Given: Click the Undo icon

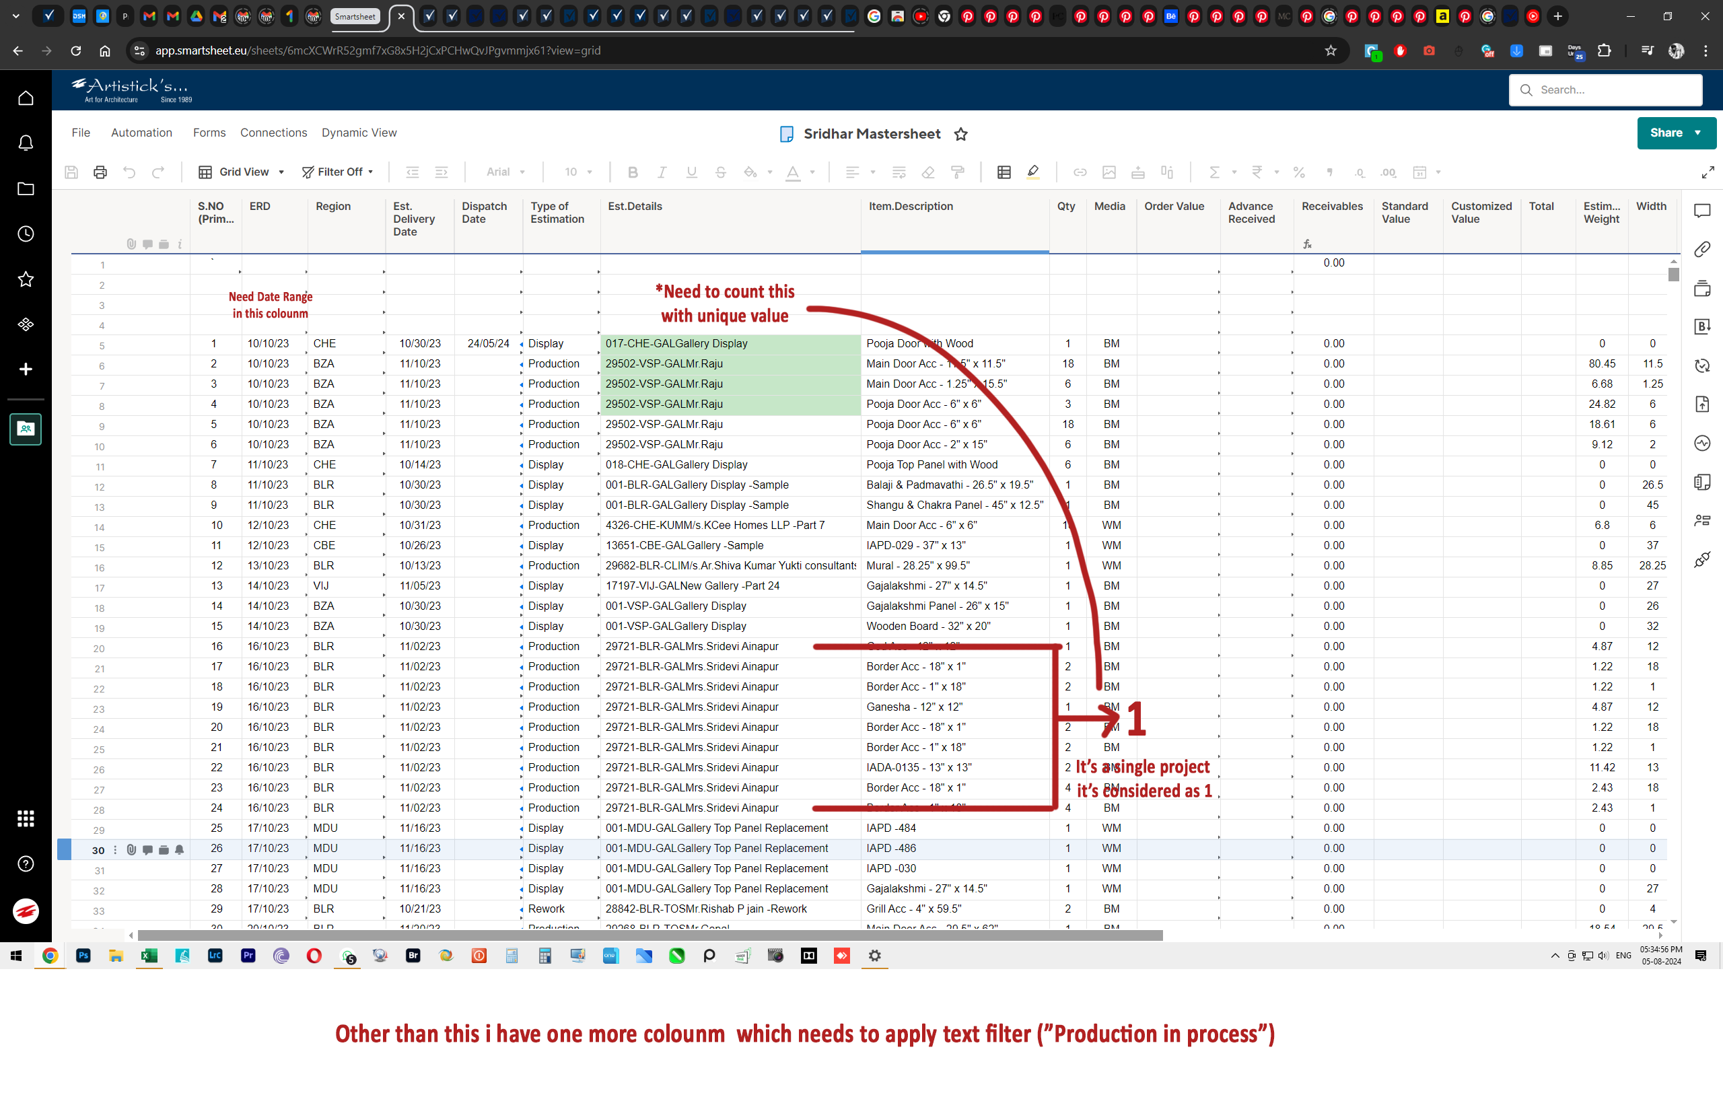Looking at the screenshot, I should point(129,172).
